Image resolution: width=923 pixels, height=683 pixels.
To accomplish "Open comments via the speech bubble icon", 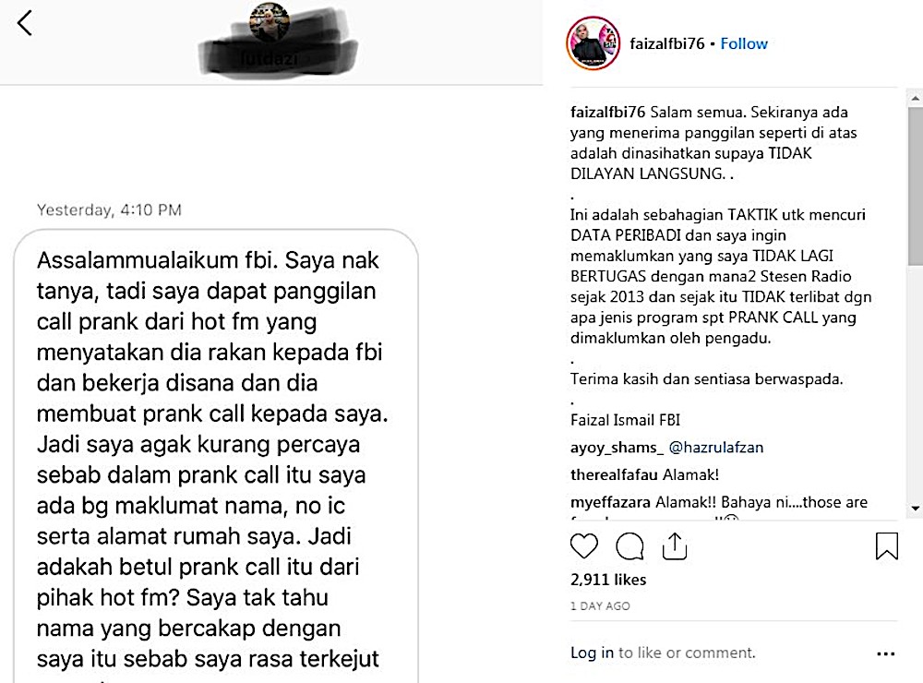I will pyautogui.click(x=629, y=546).
